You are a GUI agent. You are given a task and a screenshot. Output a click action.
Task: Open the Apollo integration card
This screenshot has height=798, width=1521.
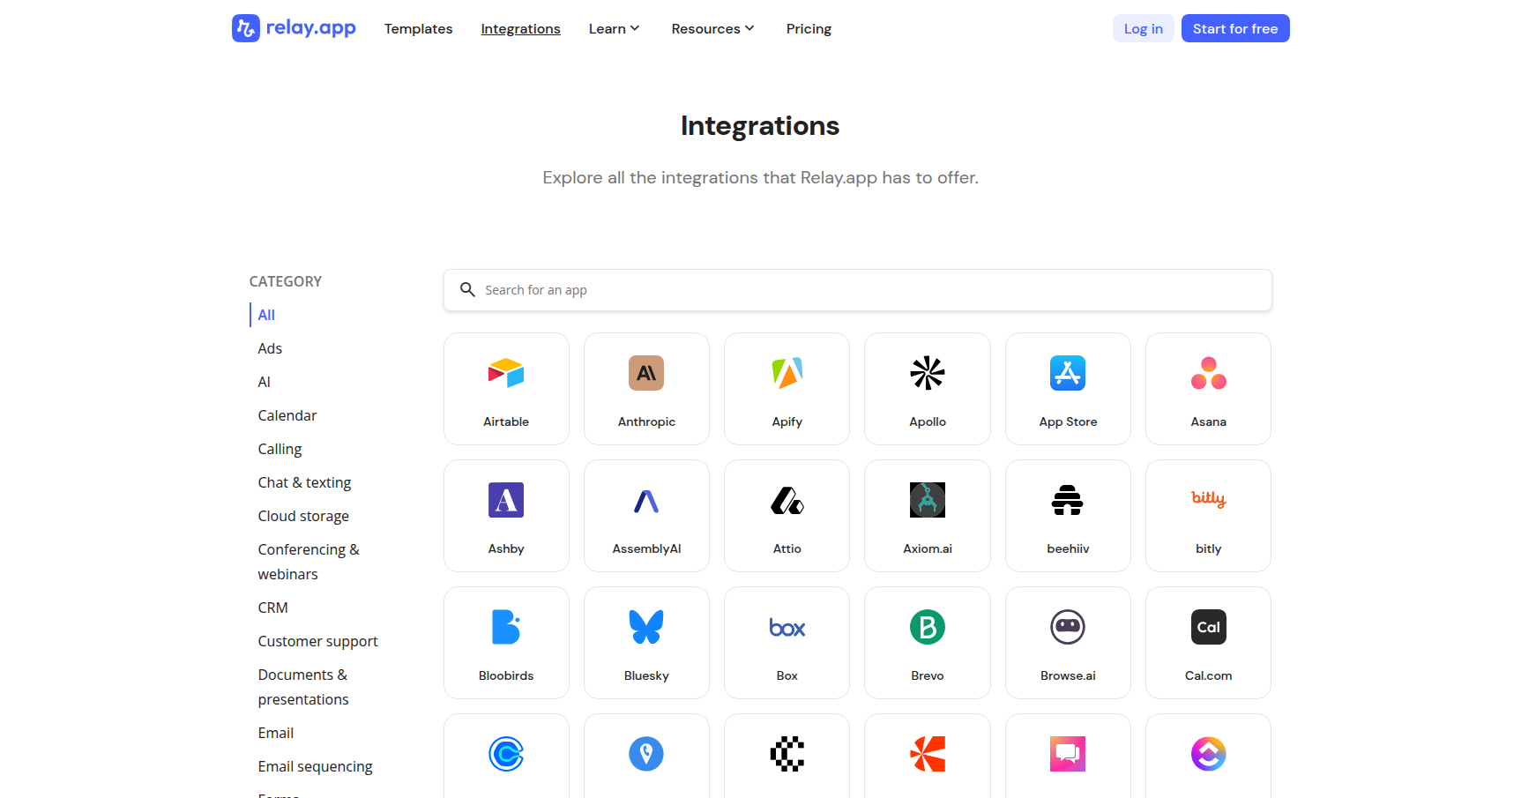[927, 389]
